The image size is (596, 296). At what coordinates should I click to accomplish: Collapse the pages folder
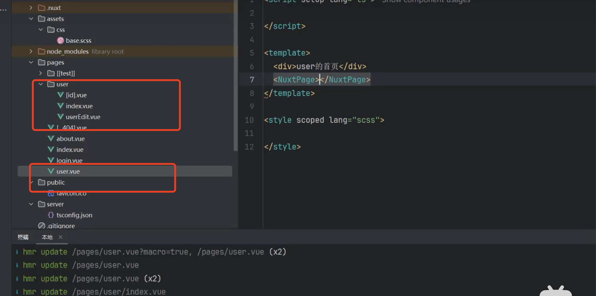pyautogui.click(x=31, y=62)
